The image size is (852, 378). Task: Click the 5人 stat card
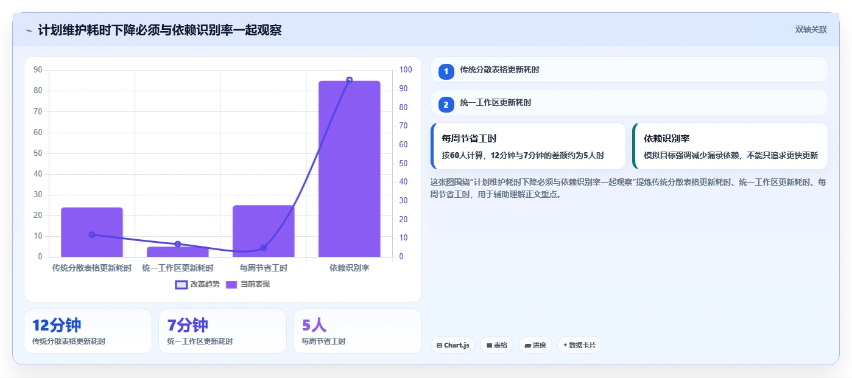click(x=357, y=331)
